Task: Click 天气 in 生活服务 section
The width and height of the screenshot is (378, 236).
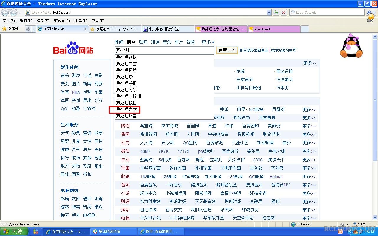Action: tap(65, 133)
